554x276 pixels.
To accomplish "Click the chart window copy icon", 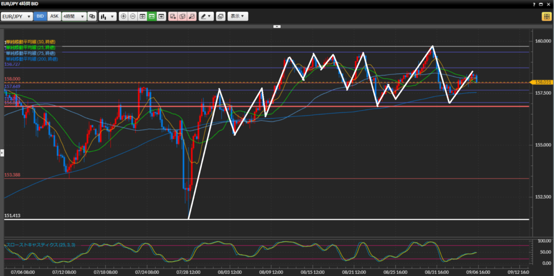I will pos(221,16).
